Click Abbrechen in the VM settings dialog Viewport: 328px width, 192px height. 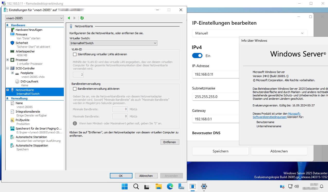tap(146, 176)
